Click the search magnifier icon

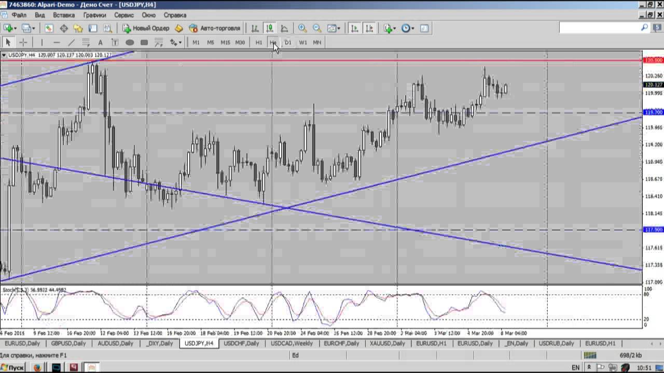[645, 28]
